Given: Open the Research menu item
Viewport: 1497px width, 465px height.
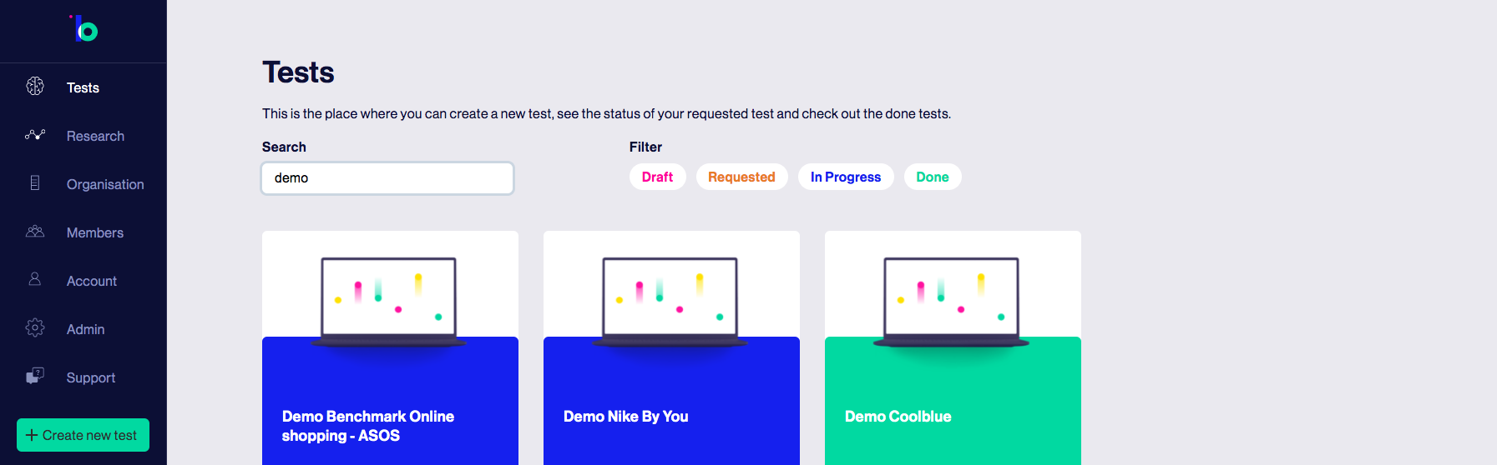Looking at the screenshot, I should (95, 136).
